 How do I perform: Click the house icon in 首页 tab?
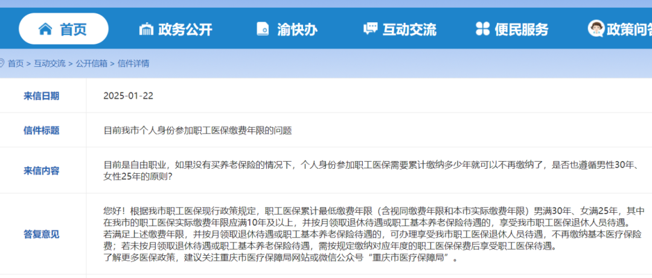pyautogui.click(x=45, y=29)
